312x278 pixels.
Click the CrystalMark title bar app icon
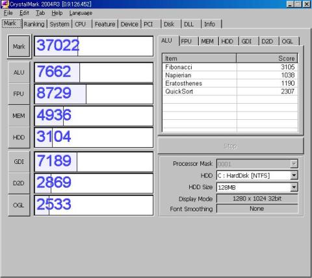click(5, 4)
